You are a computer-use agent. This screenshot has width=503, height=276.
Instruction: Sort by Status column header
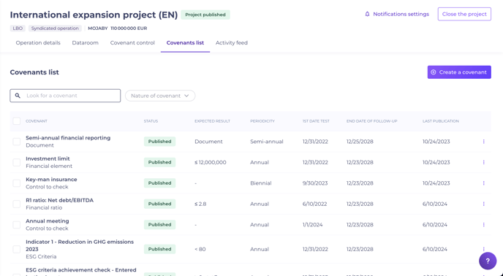pyautogui.click(x=151, y=121)
